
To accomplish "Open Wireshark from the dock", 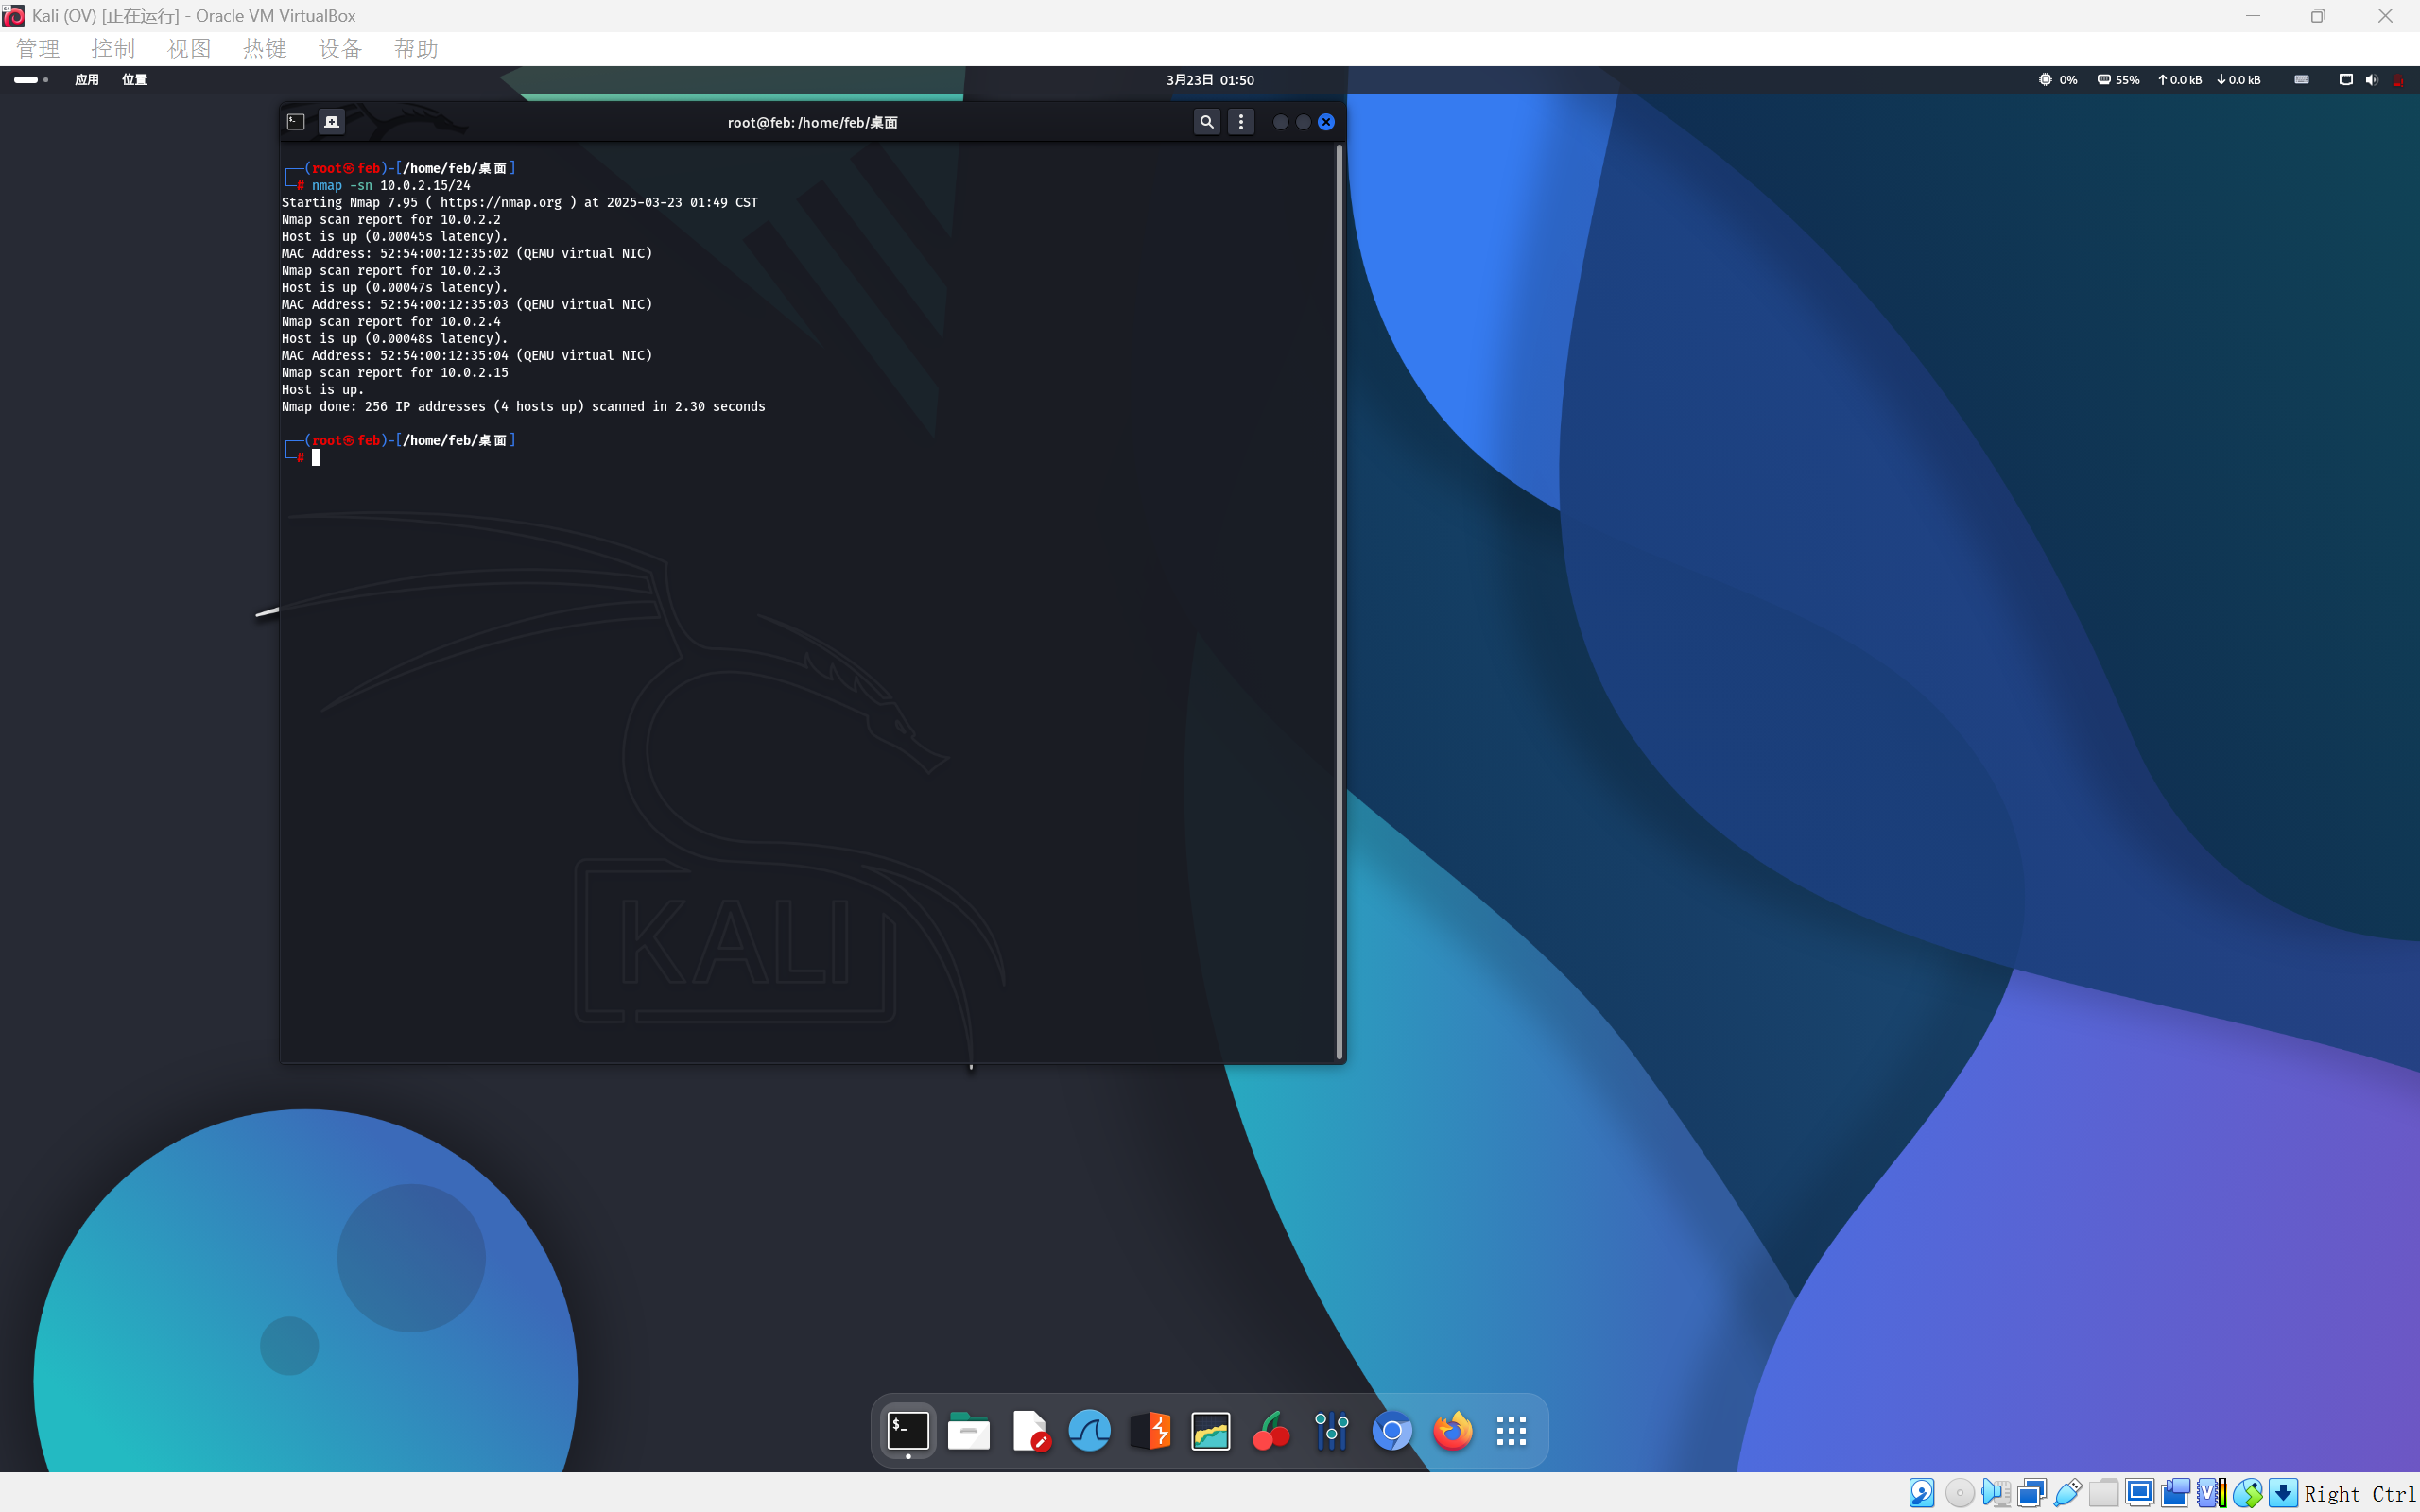I will point(1089,1431).
